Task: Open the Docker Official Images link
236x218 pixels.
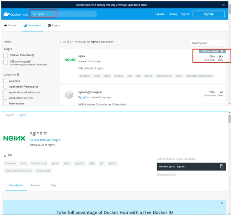Action: coord(45,140)
